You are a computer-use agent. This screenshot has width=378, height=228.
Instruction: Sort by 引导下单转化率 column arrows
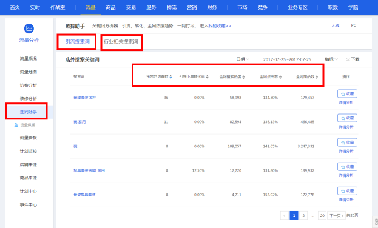(207, 76)
